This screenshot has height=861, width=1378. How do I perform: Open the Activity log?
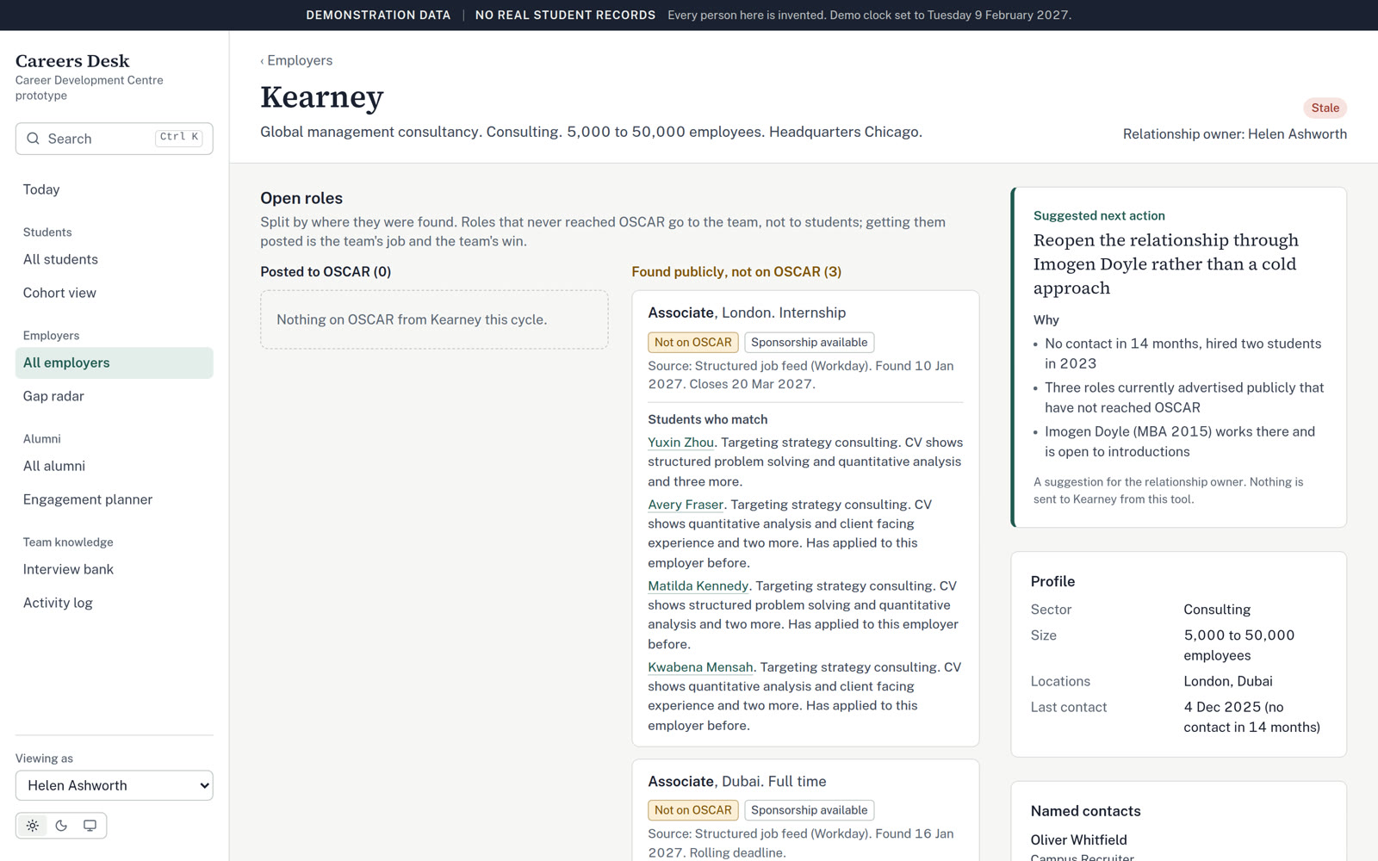coord(114,603)
